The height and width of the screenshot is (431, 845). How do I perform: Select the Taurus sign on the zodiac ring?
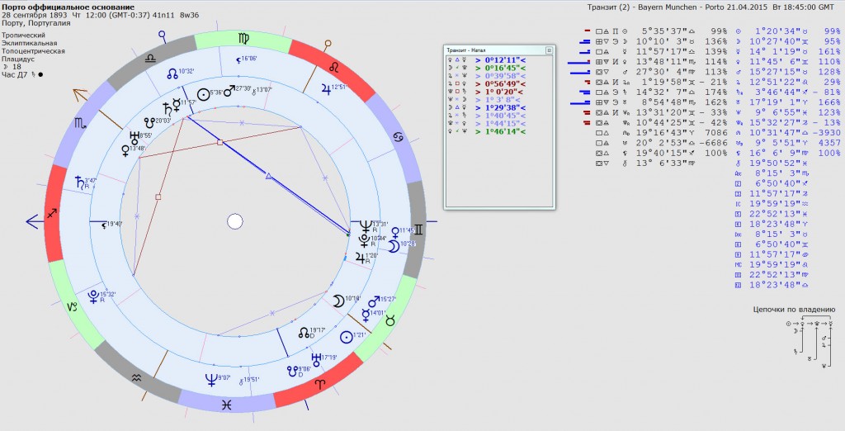[389, 321]
